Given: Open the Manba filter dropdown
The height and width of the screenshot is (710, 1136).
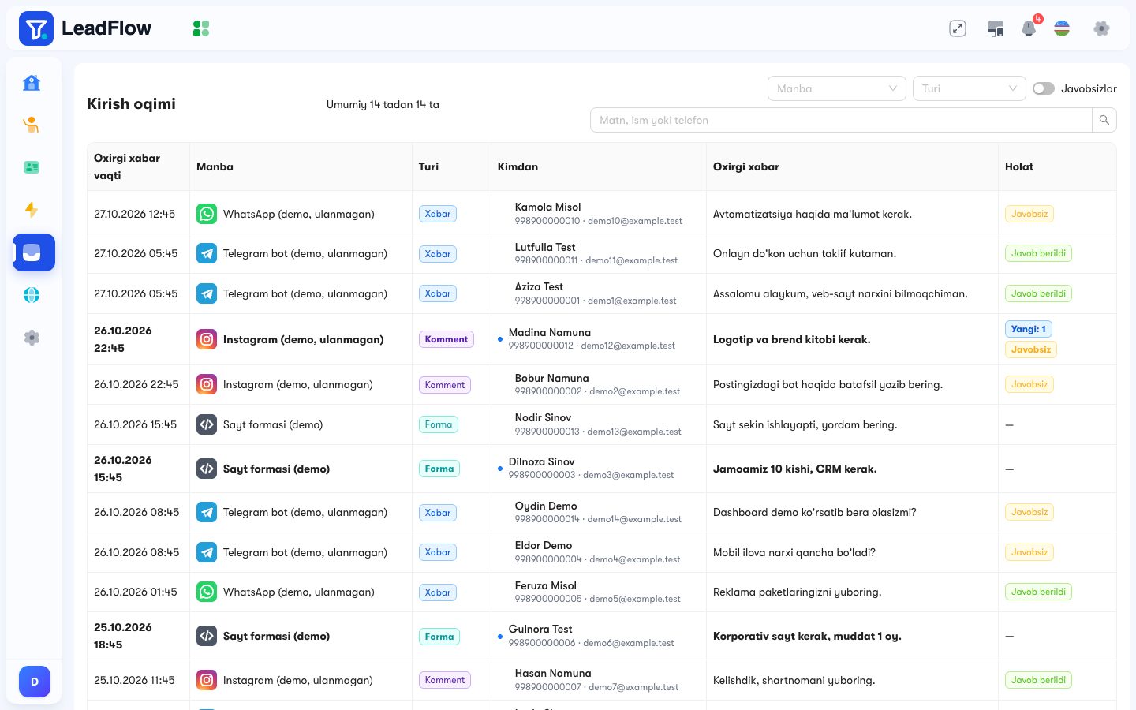Looking at the screenshot, I should tap(837, 88).
